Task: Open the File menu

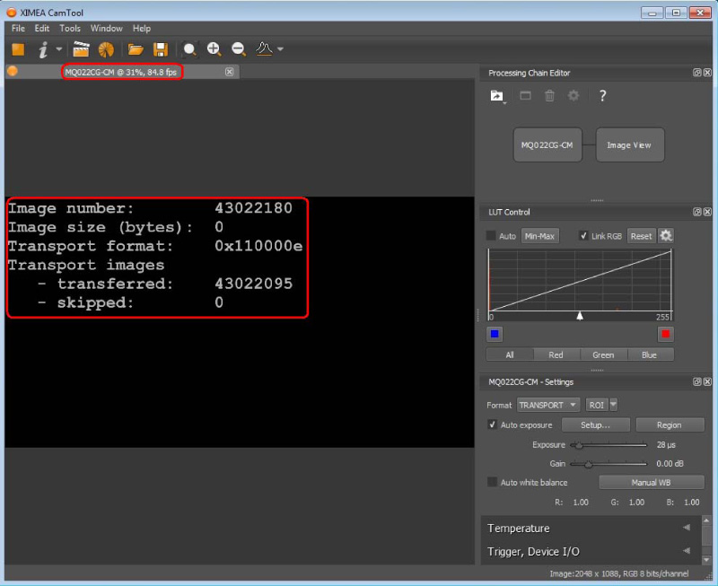Action: click(x=18, y=29)
